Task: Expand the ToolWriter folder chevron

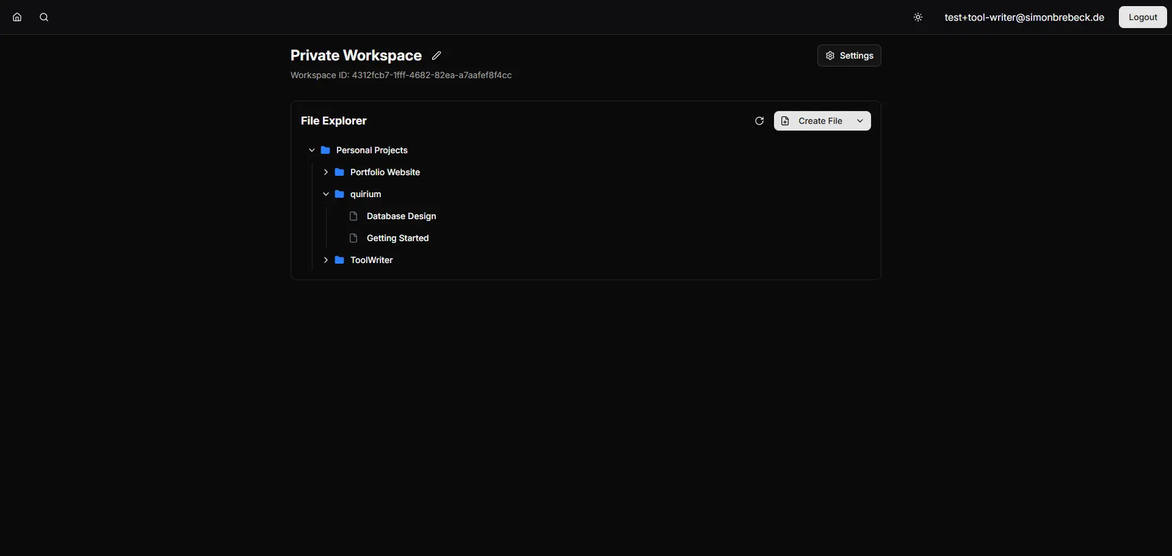Action: click(x=326, y=260)
